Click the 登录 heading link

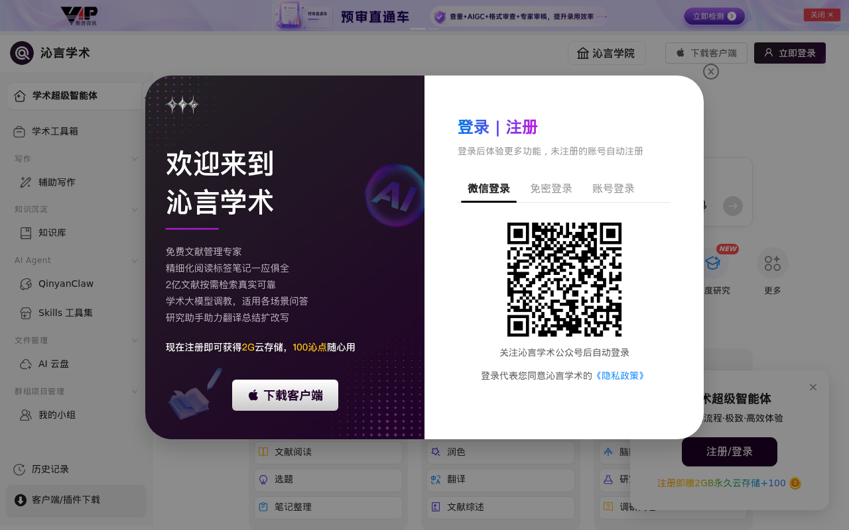coord(474,127)
